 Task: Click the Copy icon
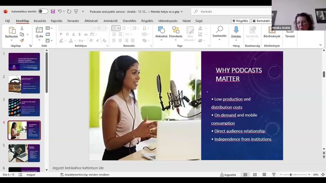pos(22,34)
